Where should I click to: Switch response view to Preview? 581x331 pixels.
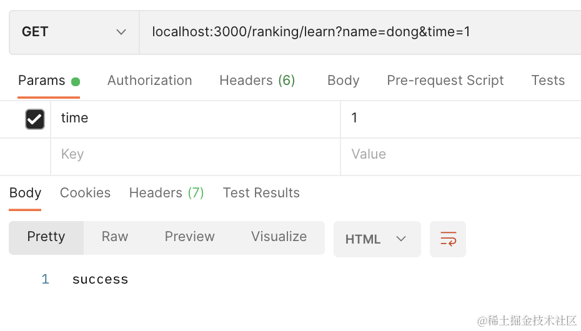click(189, 237)
